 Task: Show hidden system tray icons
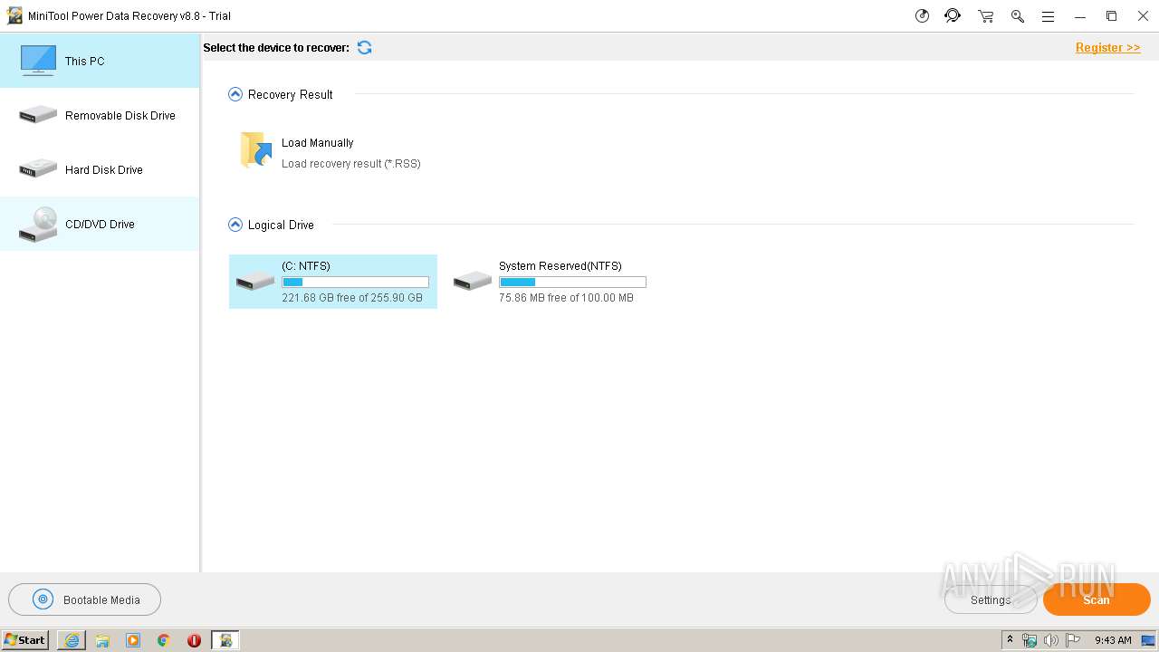pyautogui.click(x=1010, y=640)
